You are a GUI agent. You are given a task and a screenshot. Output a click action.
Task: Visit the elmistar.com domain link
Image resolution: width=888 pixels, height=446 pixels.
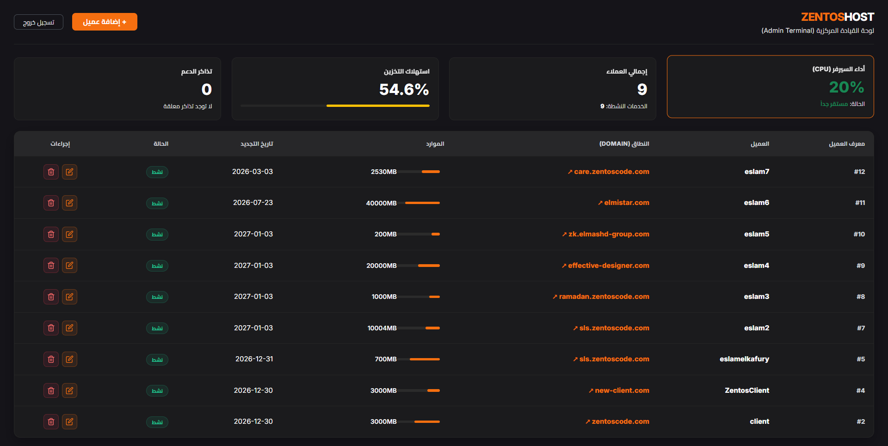tap(626, 203)
